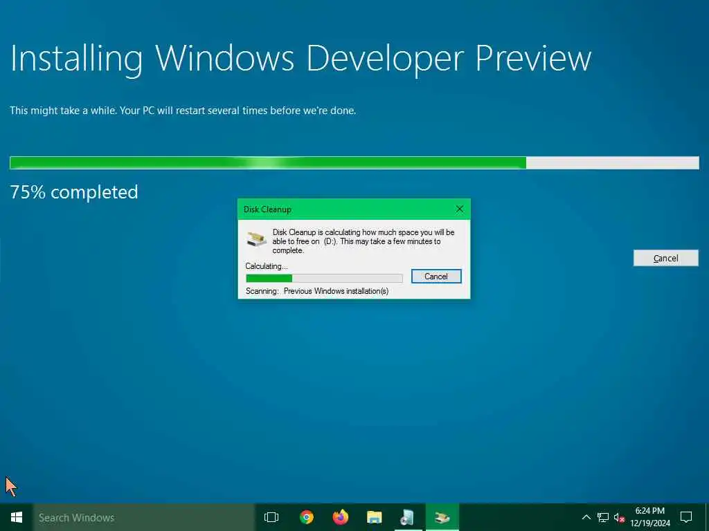The image size is (709, 531).
Task: Click 'Installing Windows Developer Preview' heading
Action: click(x=300, y=59)
